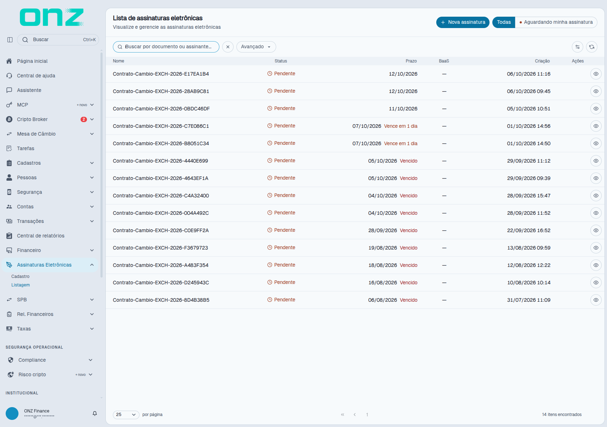Expand Cripto Broker menu chevron
Viewport: 607px width, 427px height.
pos(92,119)
